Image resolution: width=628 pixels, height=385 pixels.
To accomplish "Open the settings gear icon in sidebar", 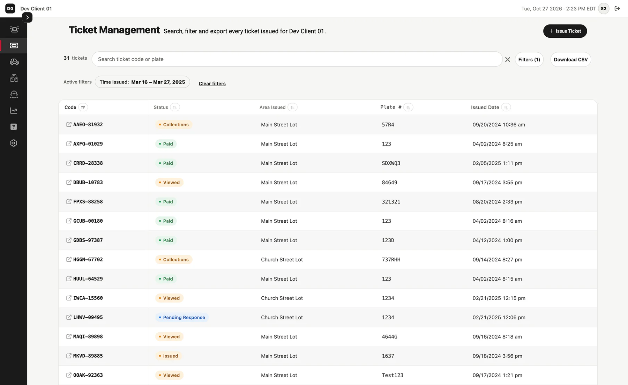I will click(14, 143).
